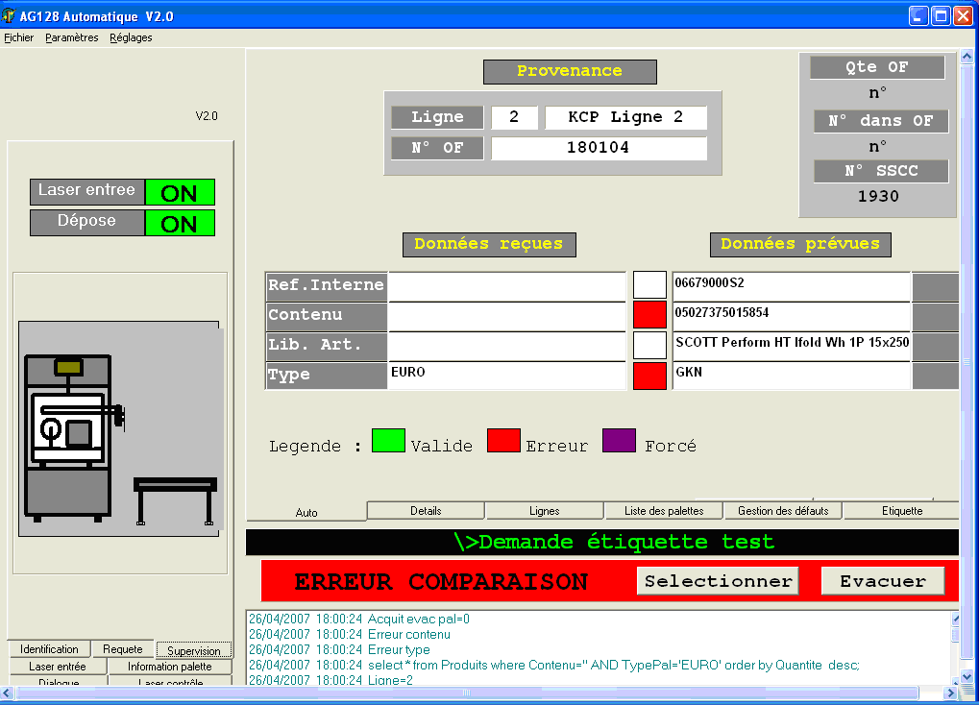Screen dimensions: 979x705
Task: Click the Evacuer button
Action: click(x=882, y=581)
